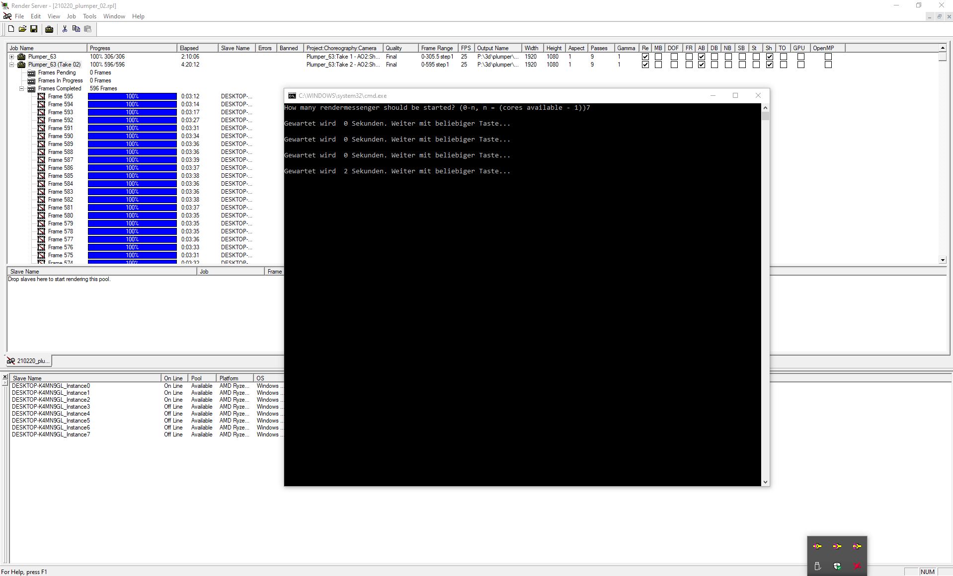Select slave DESKTOP-K4MN9GL_Instance7

coord(51,434)
